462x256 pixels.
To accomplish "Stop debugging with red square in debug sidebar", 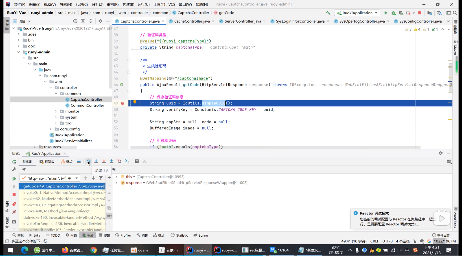I will point(14,194).
